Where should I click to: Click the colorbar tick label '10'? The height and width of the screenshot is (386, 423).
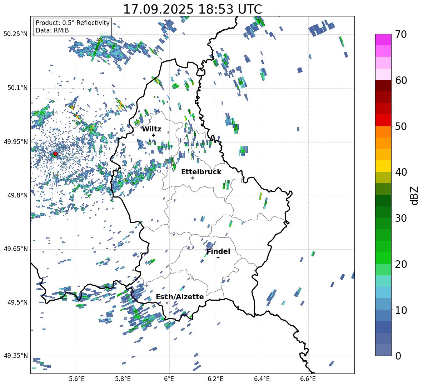[401, 310]
